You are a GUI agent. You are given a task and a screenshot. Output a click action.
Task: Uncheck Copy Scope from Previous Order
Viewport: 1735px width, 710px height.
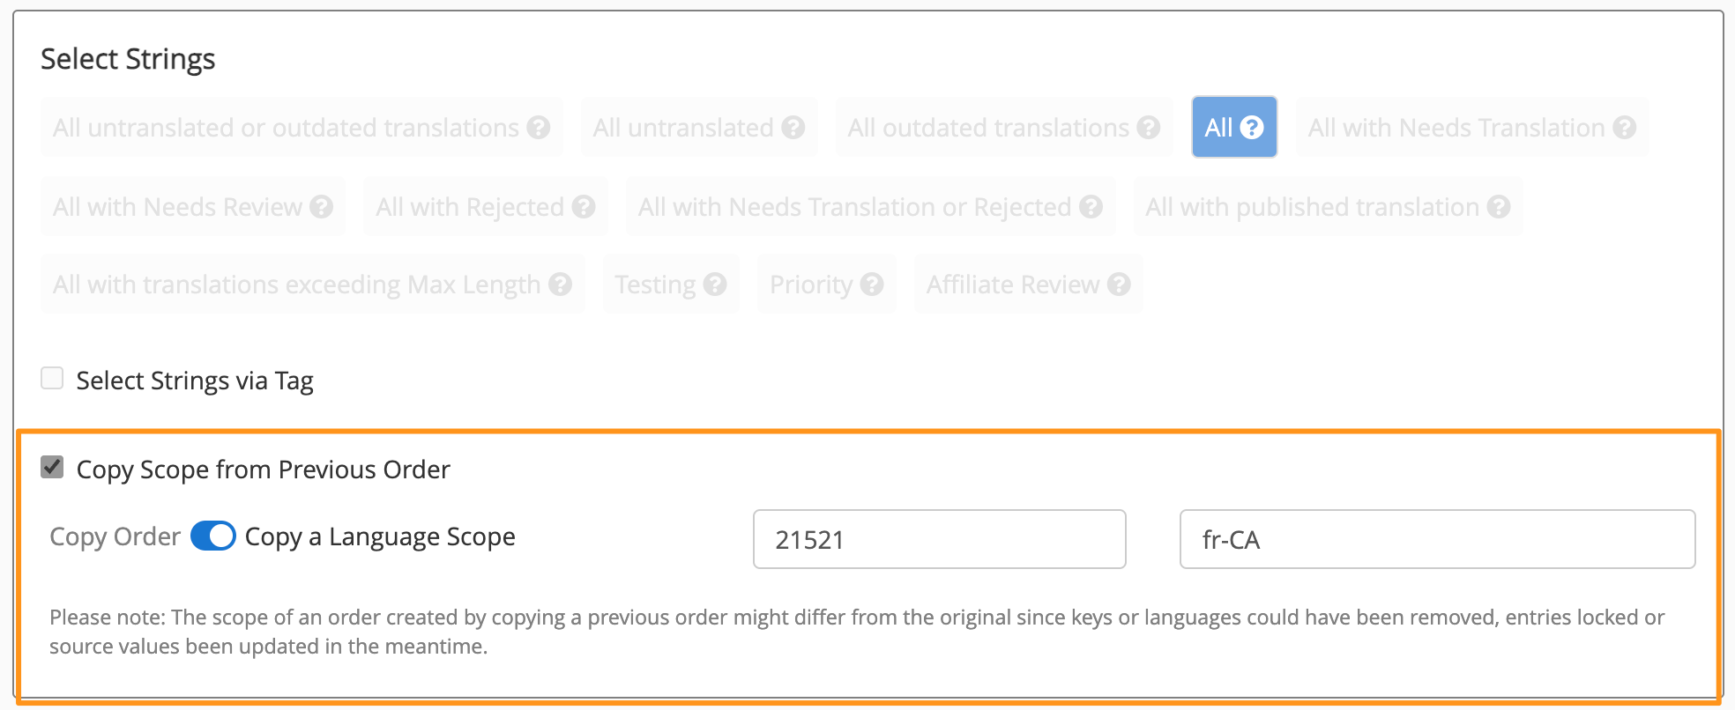52,467
